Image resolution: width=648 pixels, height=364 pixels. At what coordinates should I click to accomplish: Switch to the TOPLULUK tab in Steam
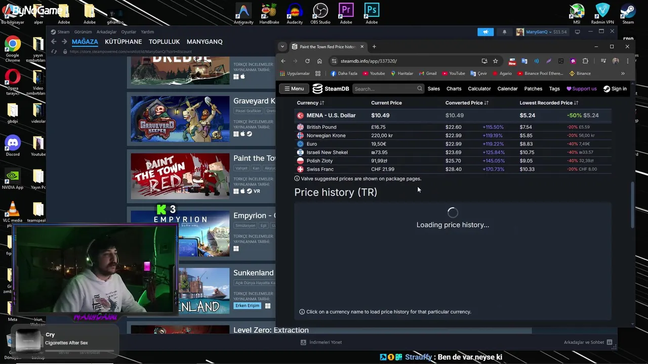point(164,41)
